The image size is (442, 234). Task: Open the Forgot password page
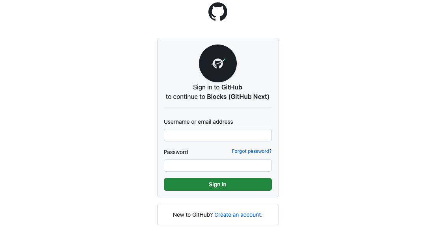[251, 151]
